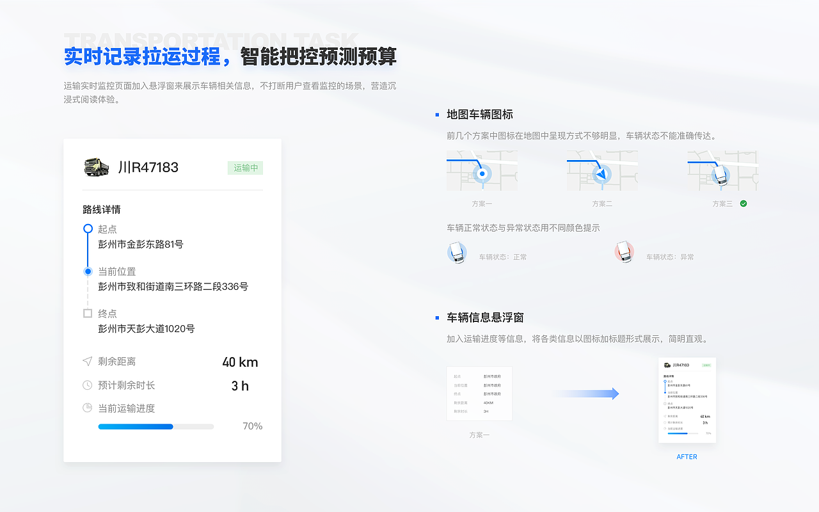This screenshot has width=819, height=512.
Task: Click the 预计剩余时长 label
Action: 127,385
